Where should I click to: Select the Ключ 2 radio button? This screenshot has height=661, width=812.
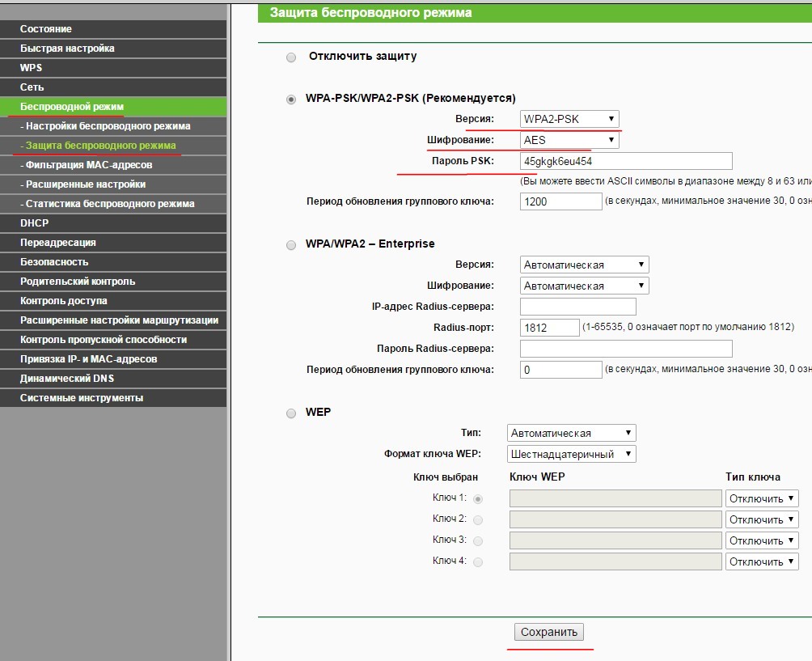click(x=478, y=519)
